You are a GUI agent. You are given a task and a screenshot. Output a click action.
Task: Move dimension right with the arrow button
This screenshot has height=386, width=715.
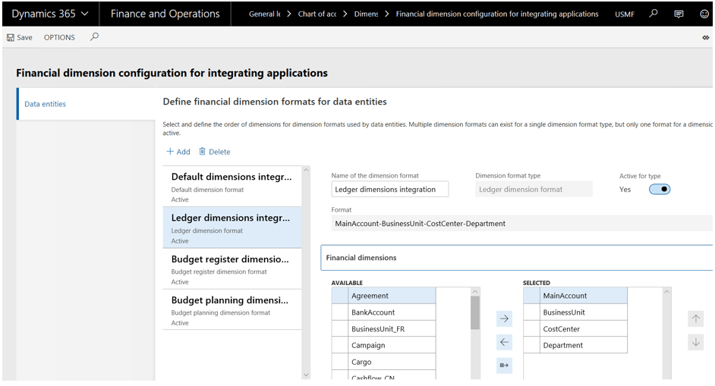tap(504, 319)
